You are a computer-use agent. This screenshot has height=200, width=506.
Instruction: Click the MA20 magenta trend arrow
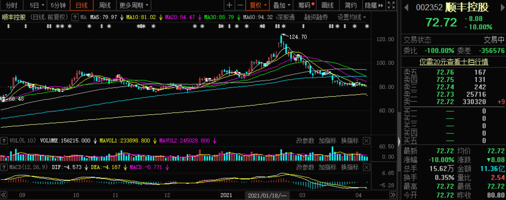pyautogui.click(x=200, y=17)
